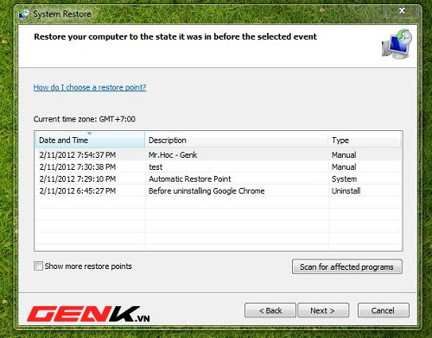Cancel the System Restore wizard

click(383, 310)
